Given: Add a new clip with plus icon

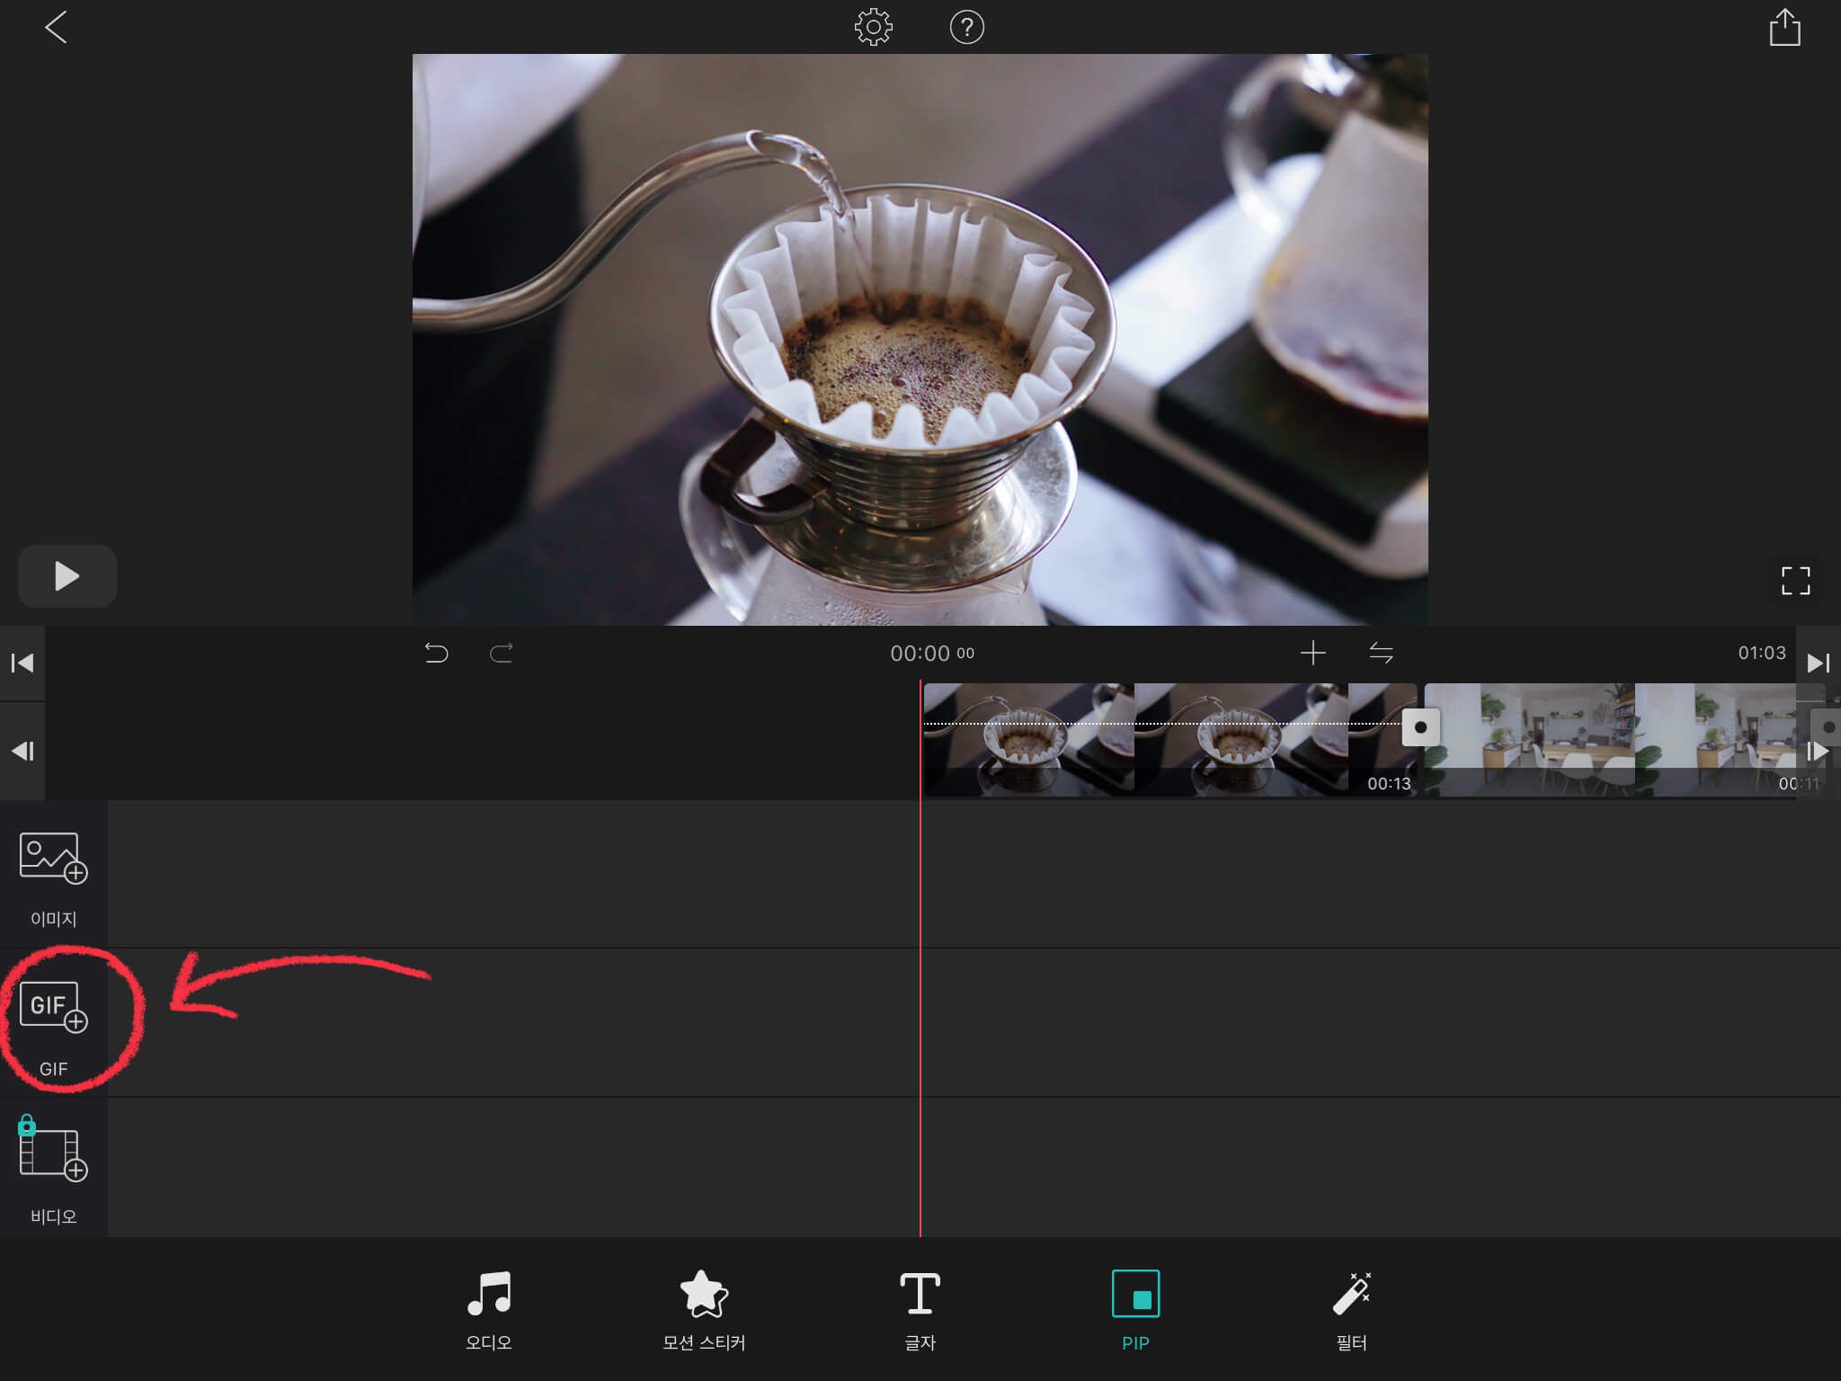Looking at the screenshot, I should 1312,653.
